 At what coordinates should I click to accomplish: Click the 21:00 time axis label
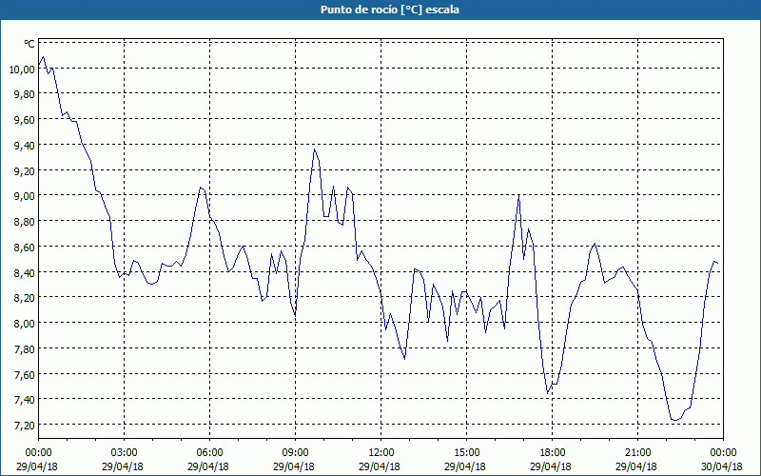637,453
